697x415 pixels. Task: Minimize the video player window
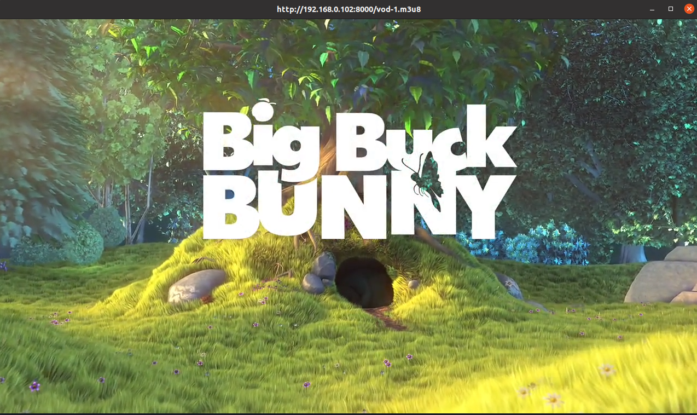coord(652,9)
